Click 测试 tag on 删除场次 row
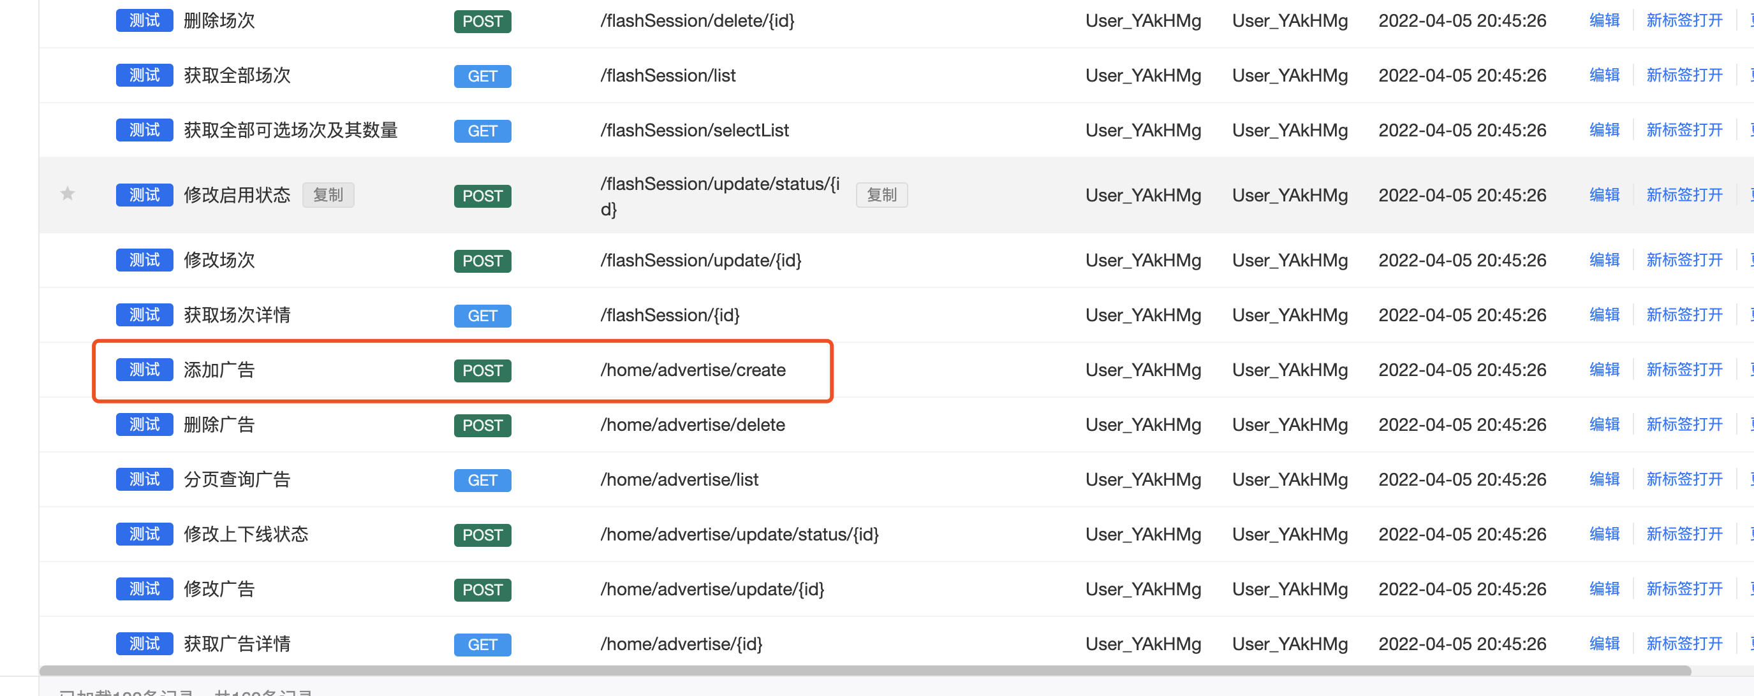Screen dimensions: 1754x696 tap(144, 20)
